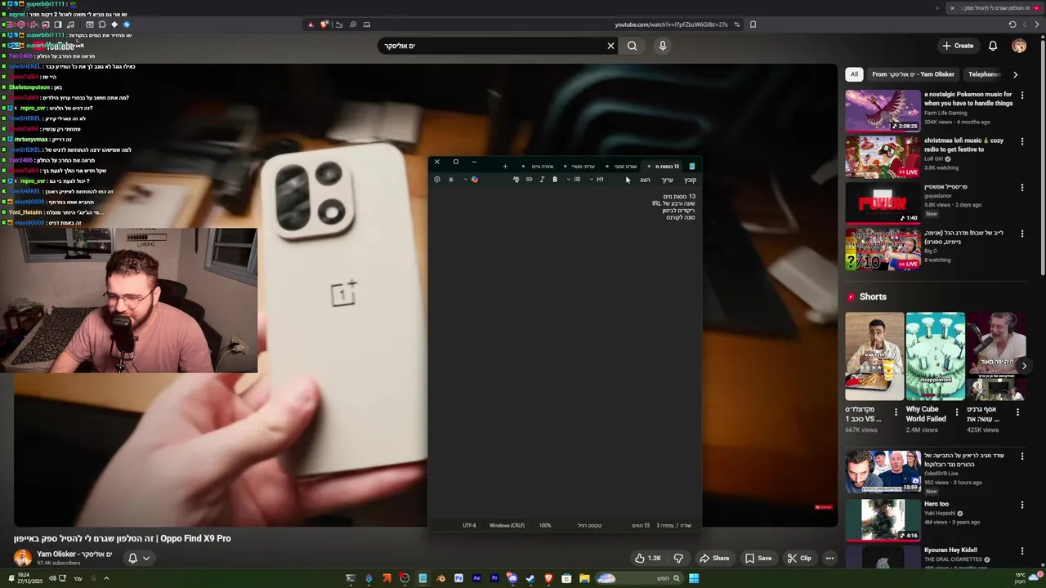Screen dimensions: 1046x588
Task: Open the Why Cube World Failed short
Action: tap(935, 356)
